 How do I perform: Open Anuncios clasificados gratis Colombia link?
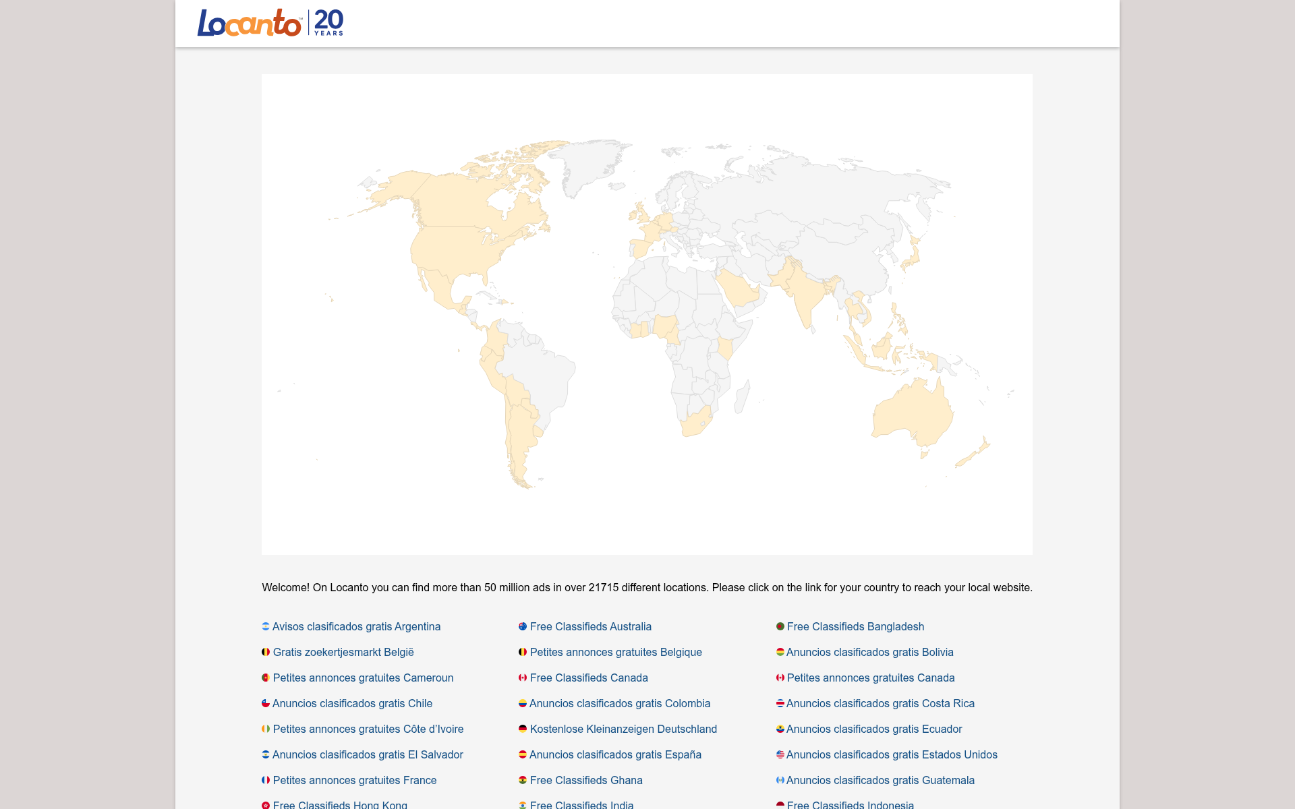620,703
